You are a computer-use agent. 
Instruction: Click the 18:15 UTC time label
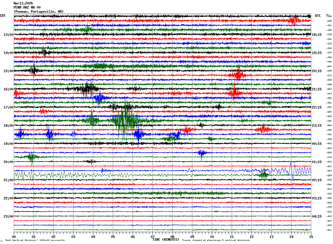(317, 35)
